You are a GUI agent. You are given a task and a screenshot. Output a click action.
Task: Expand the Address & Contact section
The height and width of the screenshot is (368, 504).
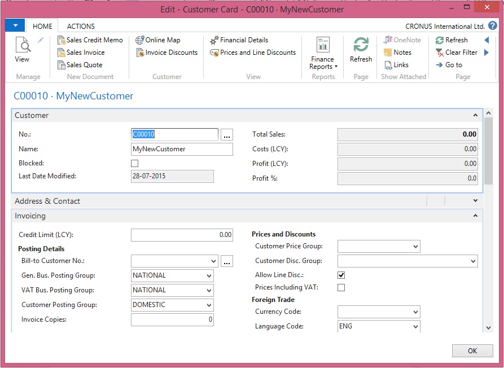(x=476, y=201)
